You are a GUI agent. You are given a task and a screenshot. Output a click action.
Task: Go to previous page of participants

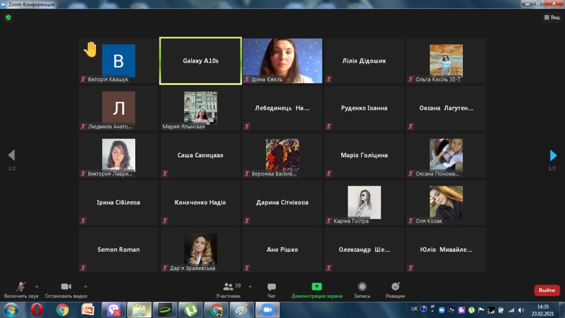11,155
